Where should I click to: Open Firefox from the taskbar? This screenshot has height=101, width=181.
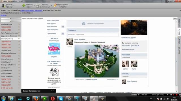(36, 98)
